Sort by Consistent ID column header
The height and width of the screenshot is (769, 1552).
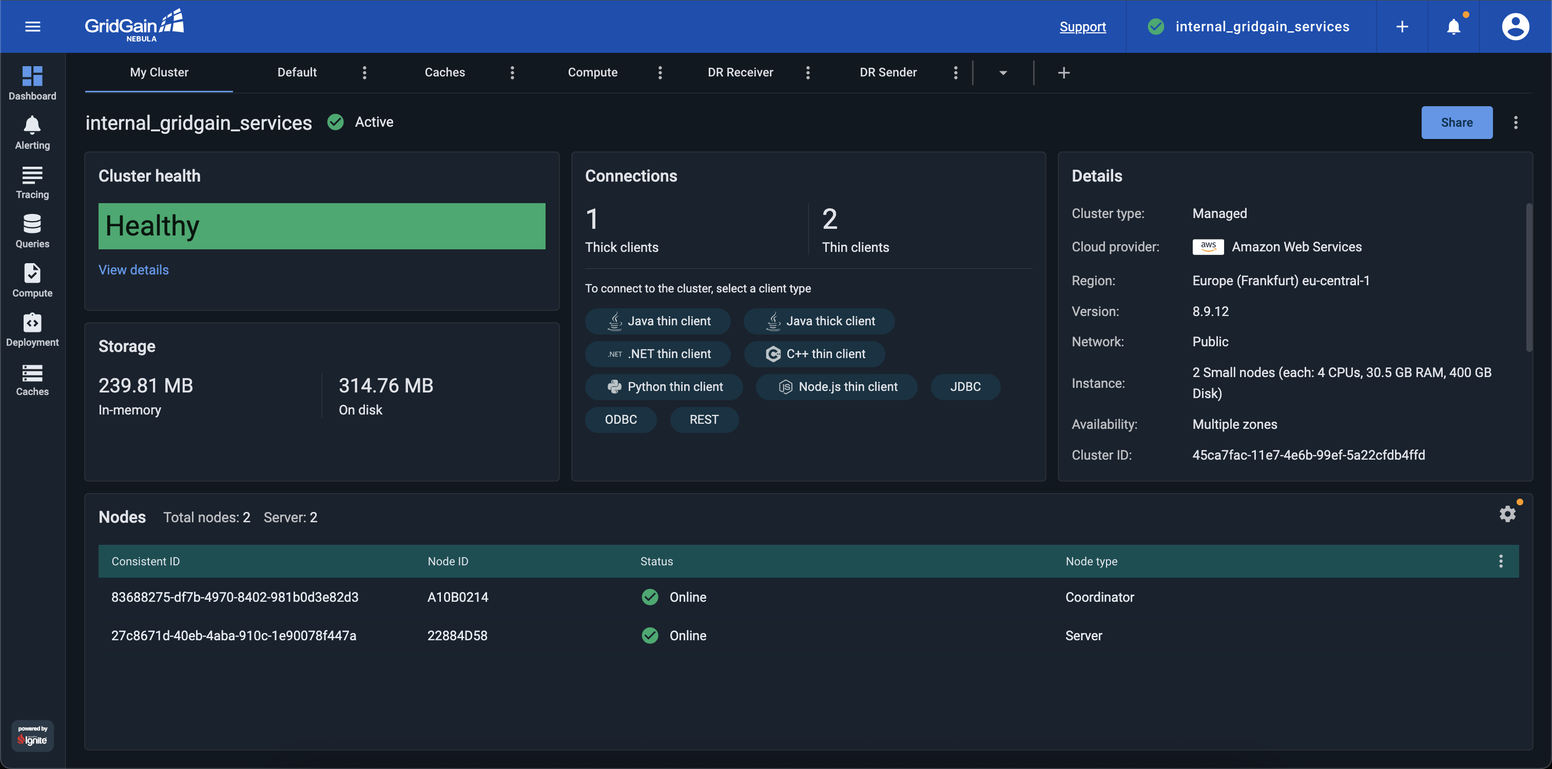[145, 561]
